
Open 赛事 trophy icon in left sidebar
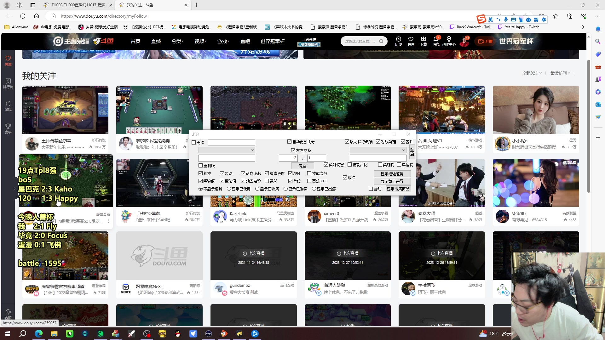coord(8,128)
